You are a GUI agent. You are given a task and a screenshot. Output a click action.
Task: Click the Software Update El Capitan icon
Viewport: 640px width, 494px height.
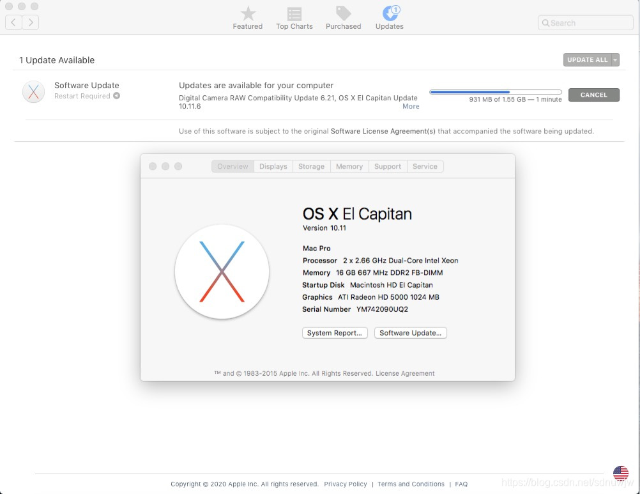tap(33, 91)
